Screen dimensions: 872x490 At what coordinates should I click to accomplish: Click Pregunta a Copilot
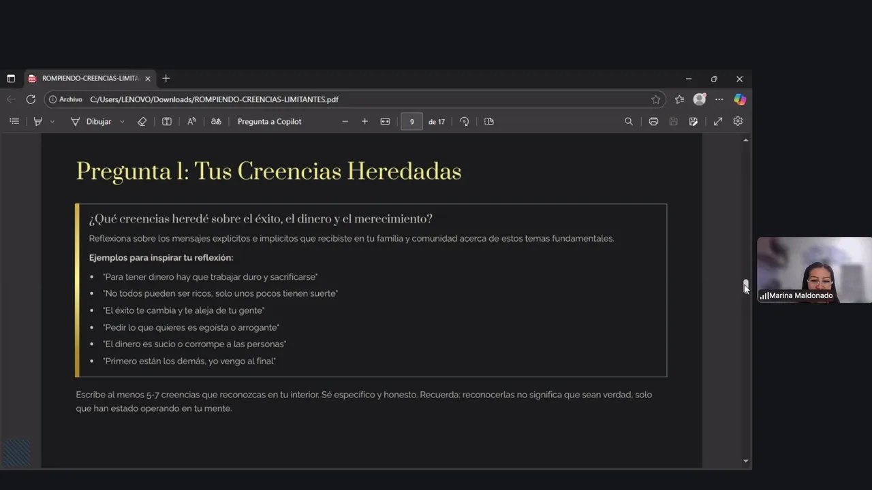(269, 121)
